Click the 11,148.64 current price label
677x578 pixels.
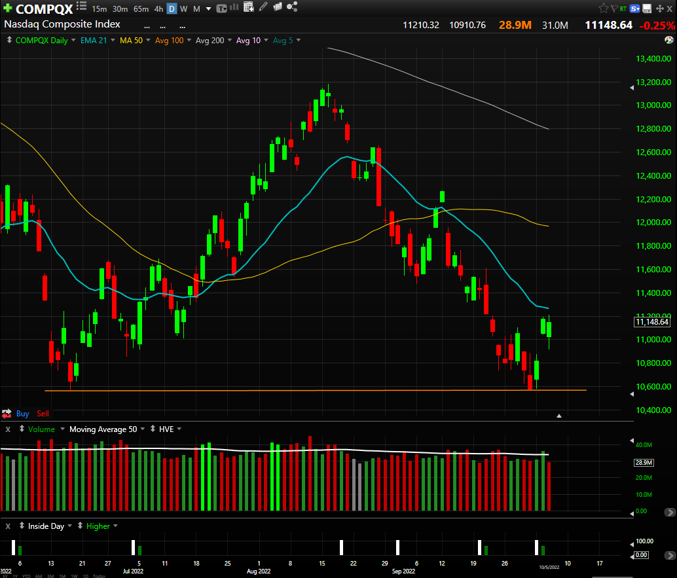pyautogui.click(x=652, y=321)
